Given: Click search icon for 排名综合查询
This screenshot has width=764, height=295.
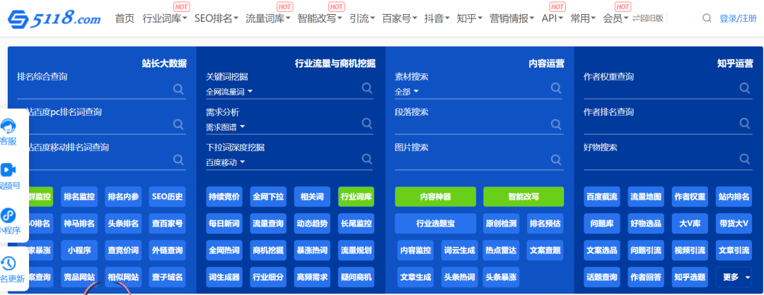Looking at the screenshot, I should (178, 89).
